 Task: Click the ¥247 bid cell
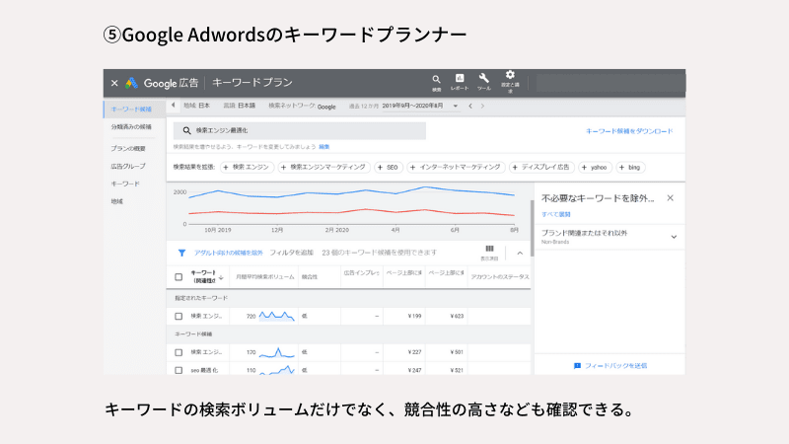pos(414,370)
